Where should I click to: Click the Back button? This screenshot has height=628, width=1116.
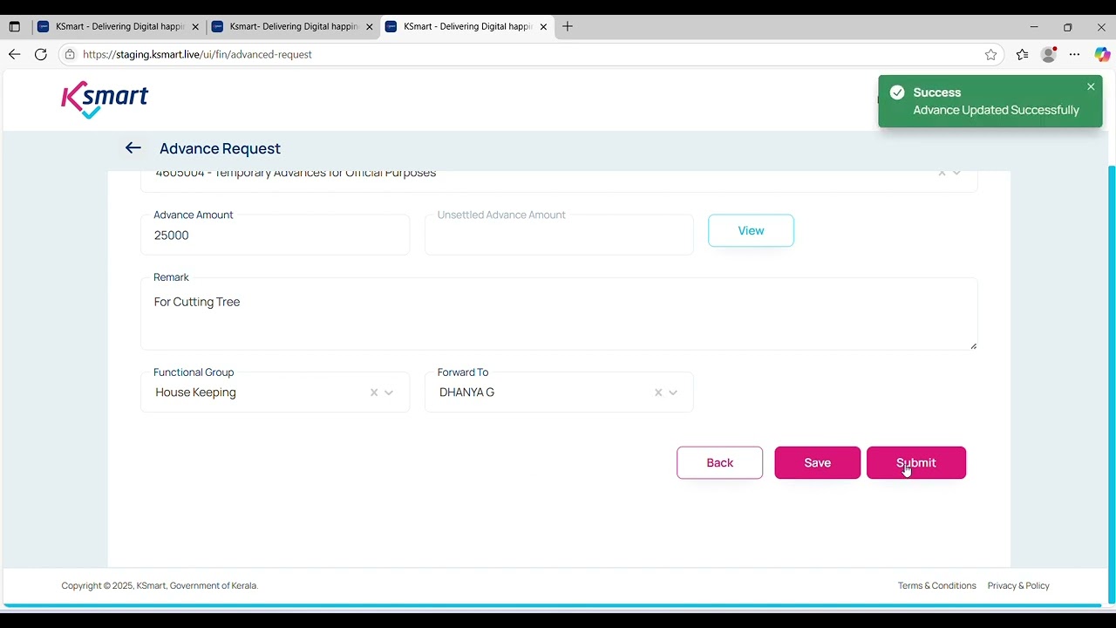(x=719, y=462)
